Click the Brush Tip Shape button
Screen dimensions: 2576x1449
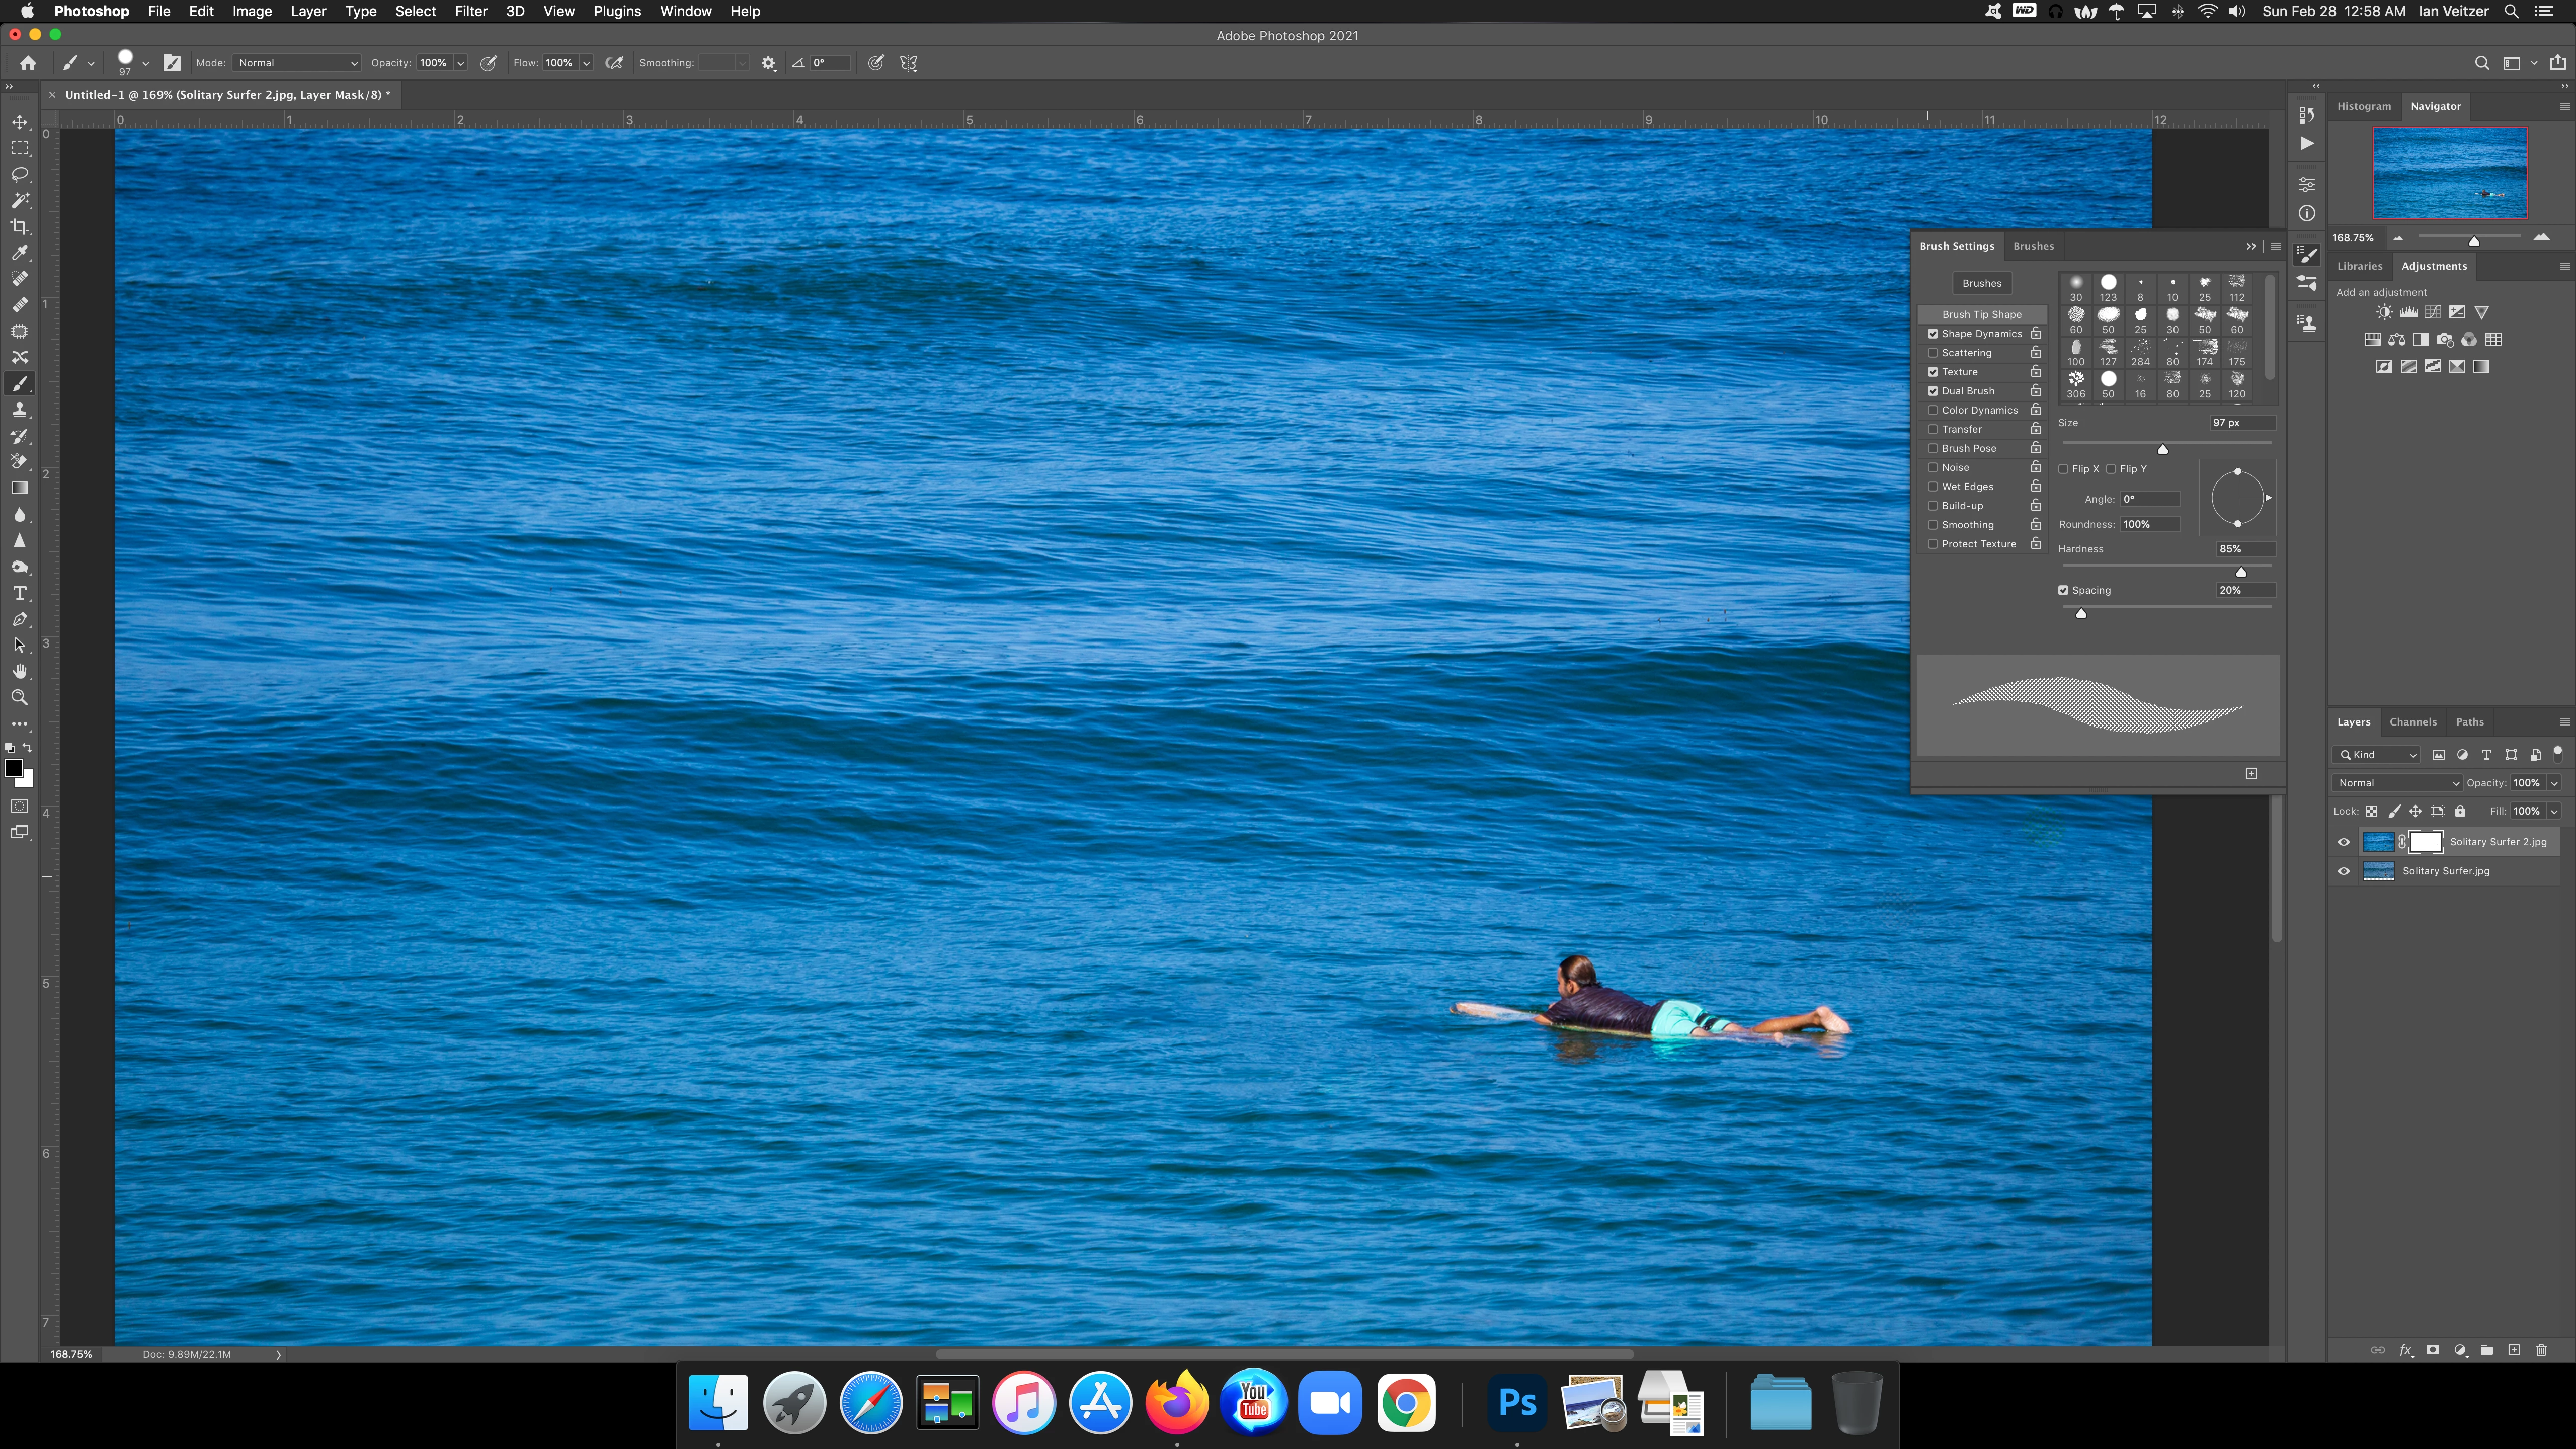[x=1981, y=314]
